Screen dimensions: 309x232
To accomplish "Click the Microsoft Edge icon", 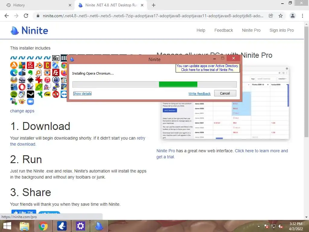I will (14, 72).
